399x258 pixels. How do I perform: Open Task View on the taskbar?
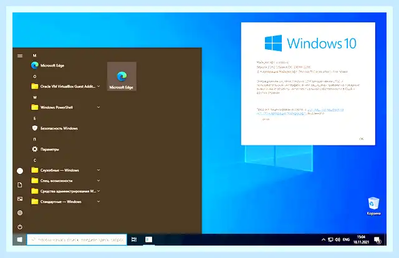(x=134, y=239)
